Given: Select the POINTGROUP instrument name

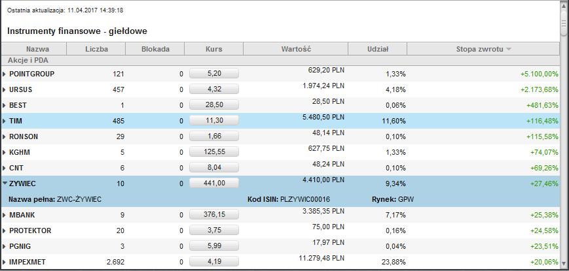Looking at the screenshot, I should tap(31, 74).
